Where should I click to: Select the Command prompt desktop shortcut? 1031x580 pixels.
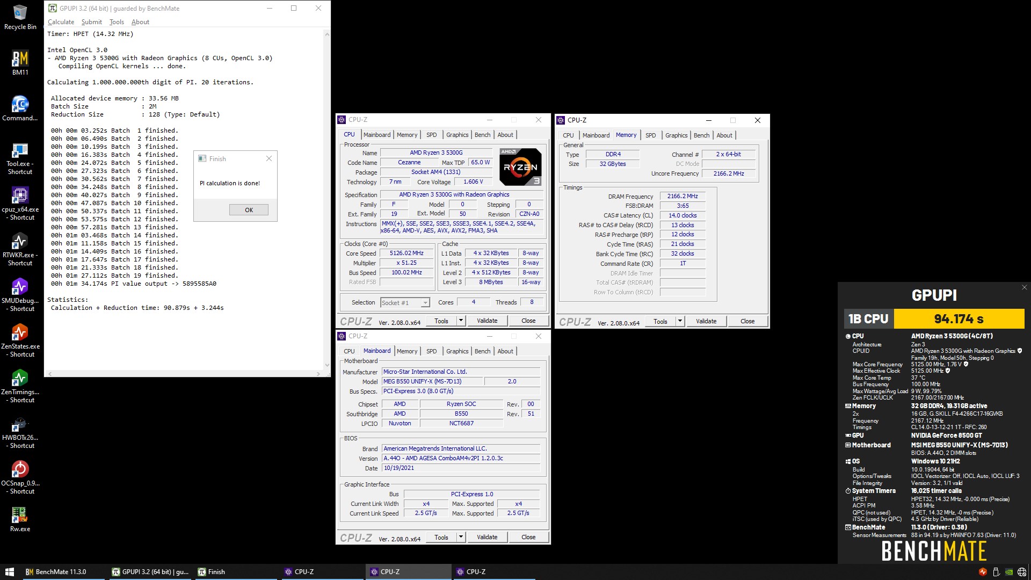click(x=20, y=108)
